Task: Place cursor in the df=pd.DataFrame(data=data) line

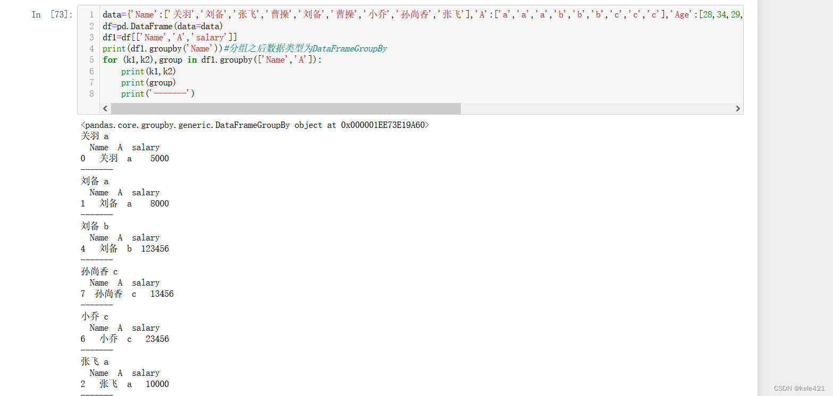Action: [x=159, y=25]
